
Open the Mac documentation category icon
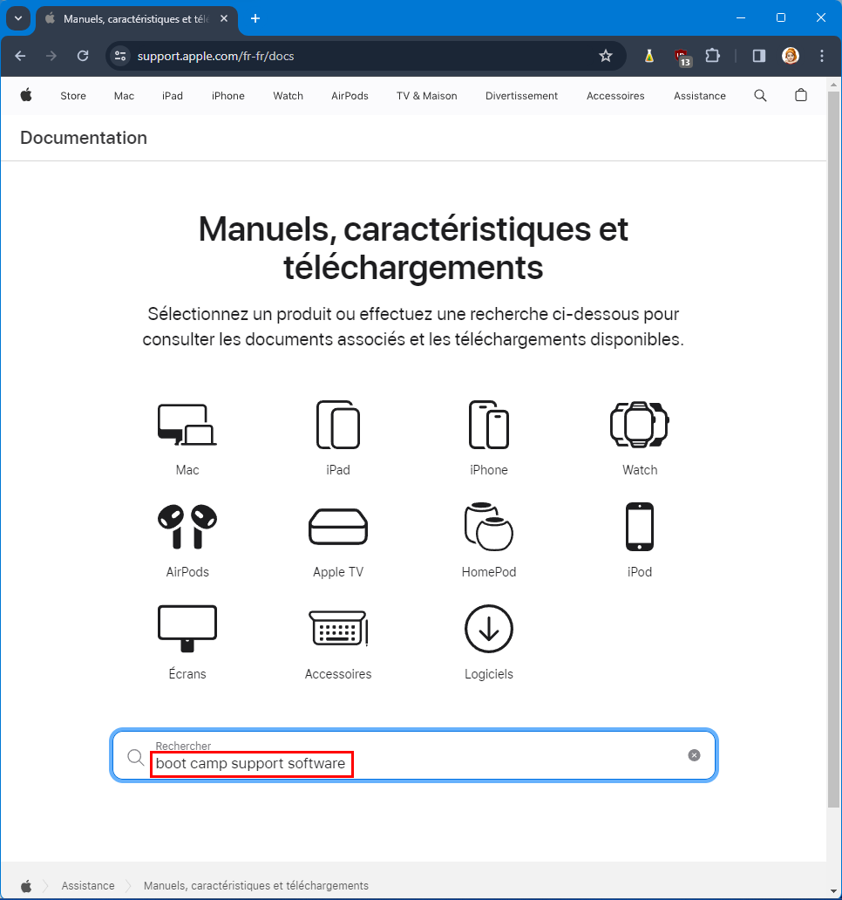click(187, 425)
